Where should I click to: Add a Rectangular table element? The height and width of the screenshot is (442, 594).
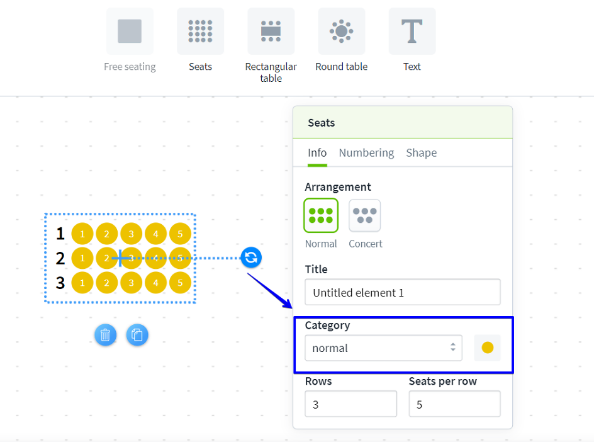pyautogui.click(x=271, y=31)
